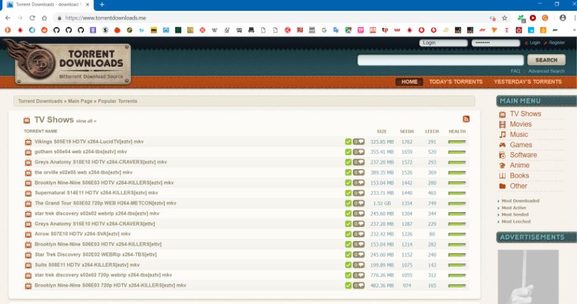This screenshot has height=304, width=577.
Task: Click size value 1.52 GB
Action: (382, 204)
